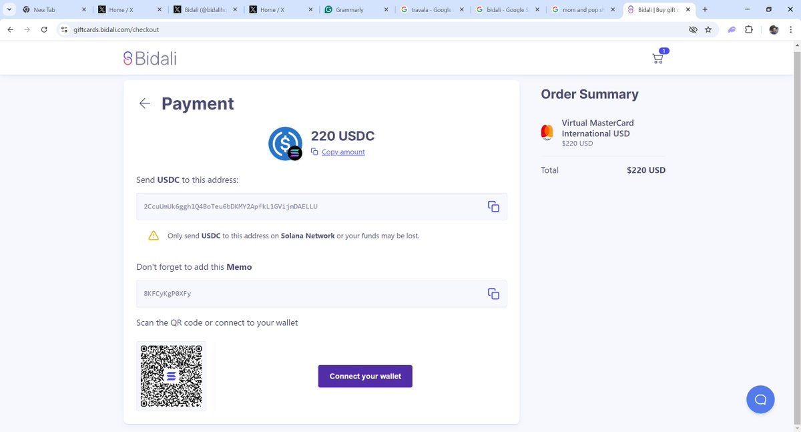Click the Payment heading

point(198,103)
